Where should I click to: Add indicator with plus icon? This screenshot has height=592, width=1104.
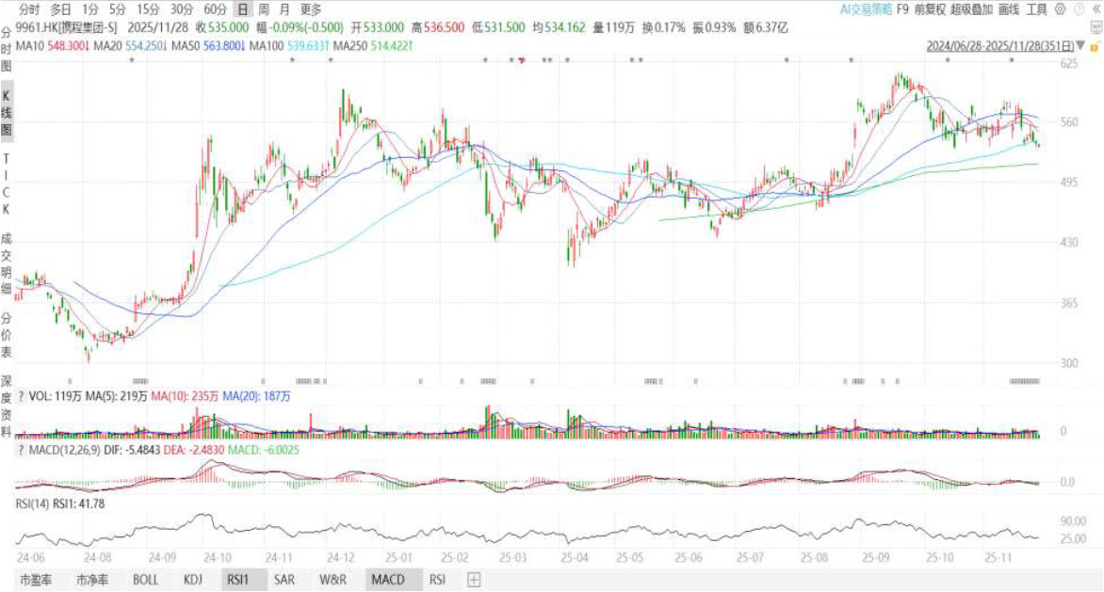click(x=474, y=579)
